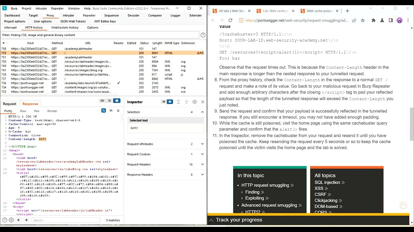Image resolution: width=414 pixels, height=232 pixels.
Task: Select tabbed request/response layout icon
Action: 117,101
